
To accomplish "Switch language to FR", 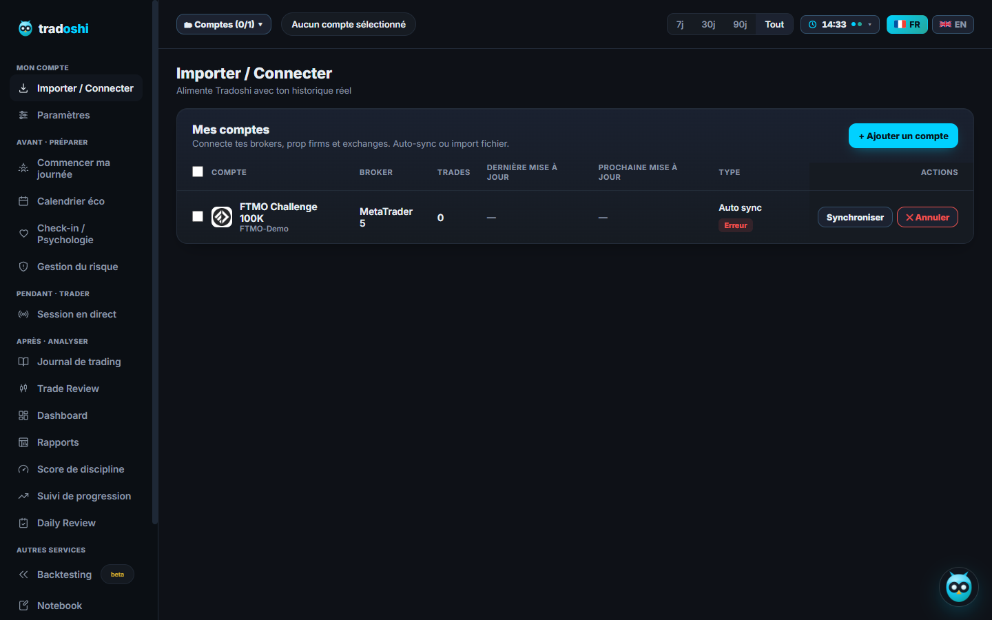I will (x=907, y=24).
